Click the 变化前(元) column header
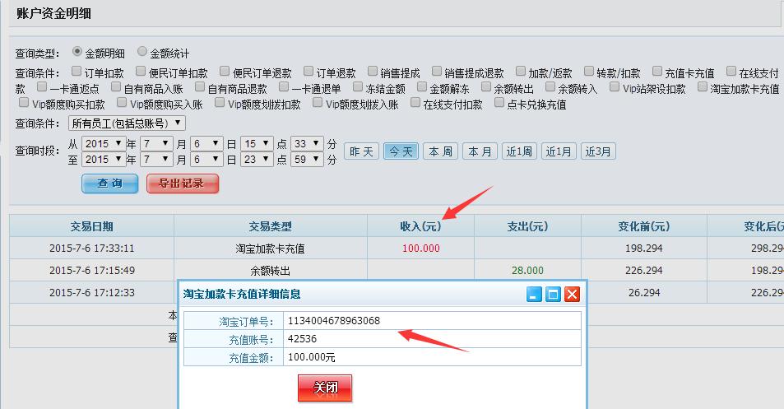 click(644, 226)
